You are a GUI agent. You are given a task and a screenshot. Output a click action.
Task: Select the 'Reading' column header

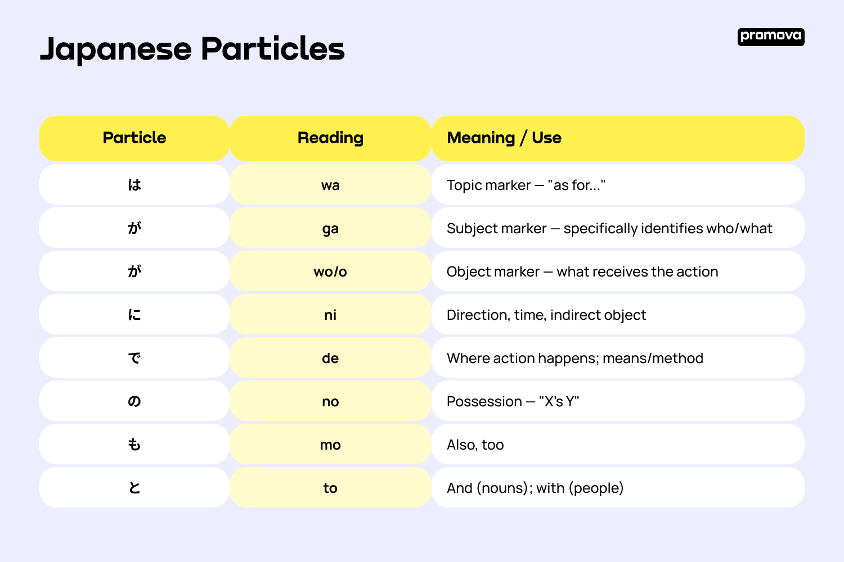(330, 138)
